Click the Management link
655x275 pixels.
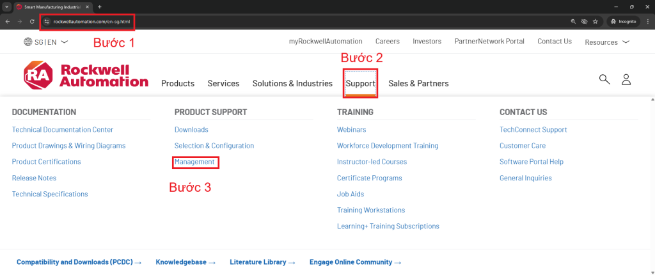pyautogui.click(x=195, y=162)
